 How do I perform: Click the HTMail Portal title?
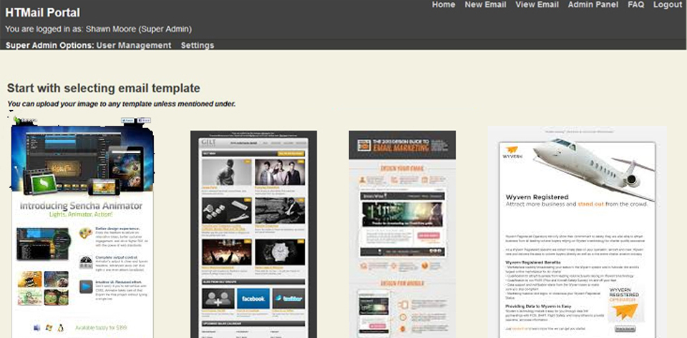(42, 13)
